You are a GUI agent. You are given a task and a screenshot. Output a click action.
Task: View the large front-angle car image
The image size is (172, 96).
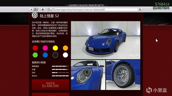tap(106, 40)
